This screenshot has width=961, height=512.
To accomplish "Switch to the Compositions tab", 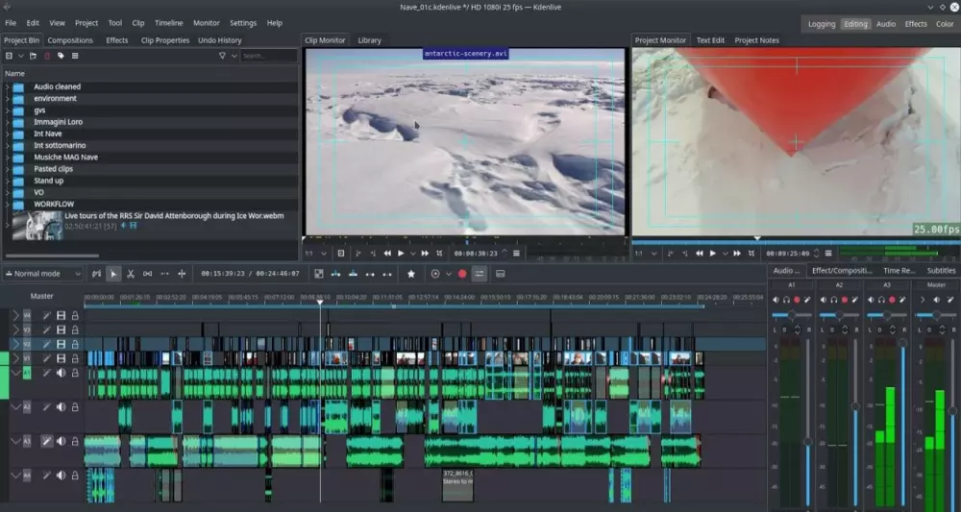I will point(70,40).
